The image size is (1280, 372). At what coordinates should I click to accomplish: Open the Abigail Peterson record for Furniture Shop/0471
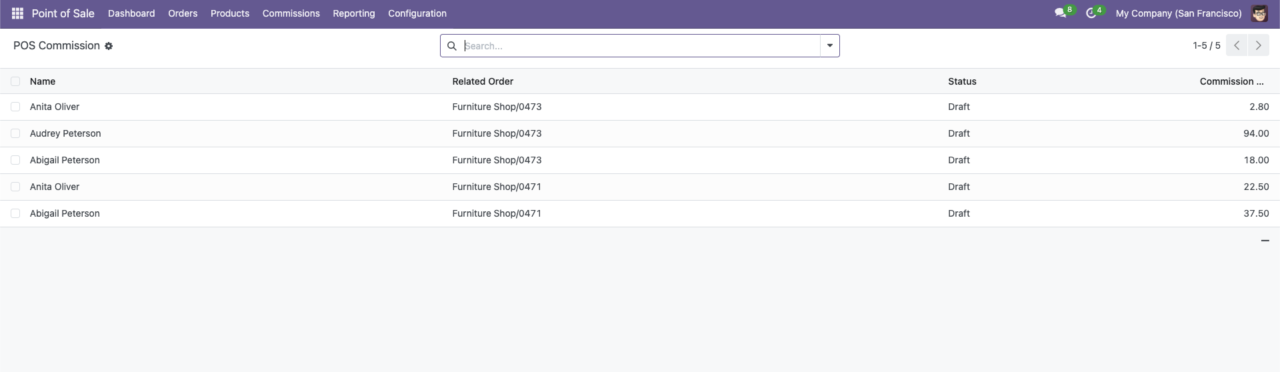pos(65,213)
